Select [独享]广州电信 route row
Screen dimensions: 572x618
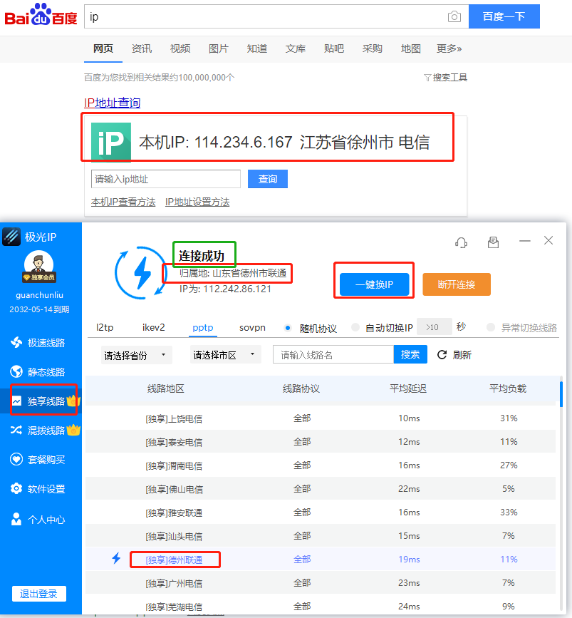pos(321,583)
